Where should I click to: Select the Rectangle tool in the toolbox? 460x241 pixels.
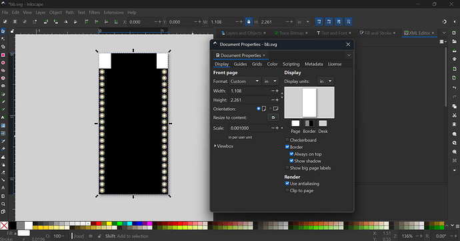pyautogui.click(x=3, y=55)
